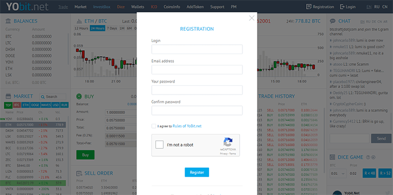
Task: Open the AddToken menu item
Action: (x=195, y=7)
